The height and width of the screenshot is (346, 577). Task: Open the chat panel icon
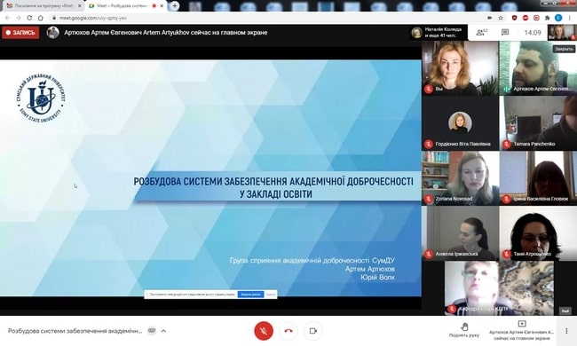[505, 32]
